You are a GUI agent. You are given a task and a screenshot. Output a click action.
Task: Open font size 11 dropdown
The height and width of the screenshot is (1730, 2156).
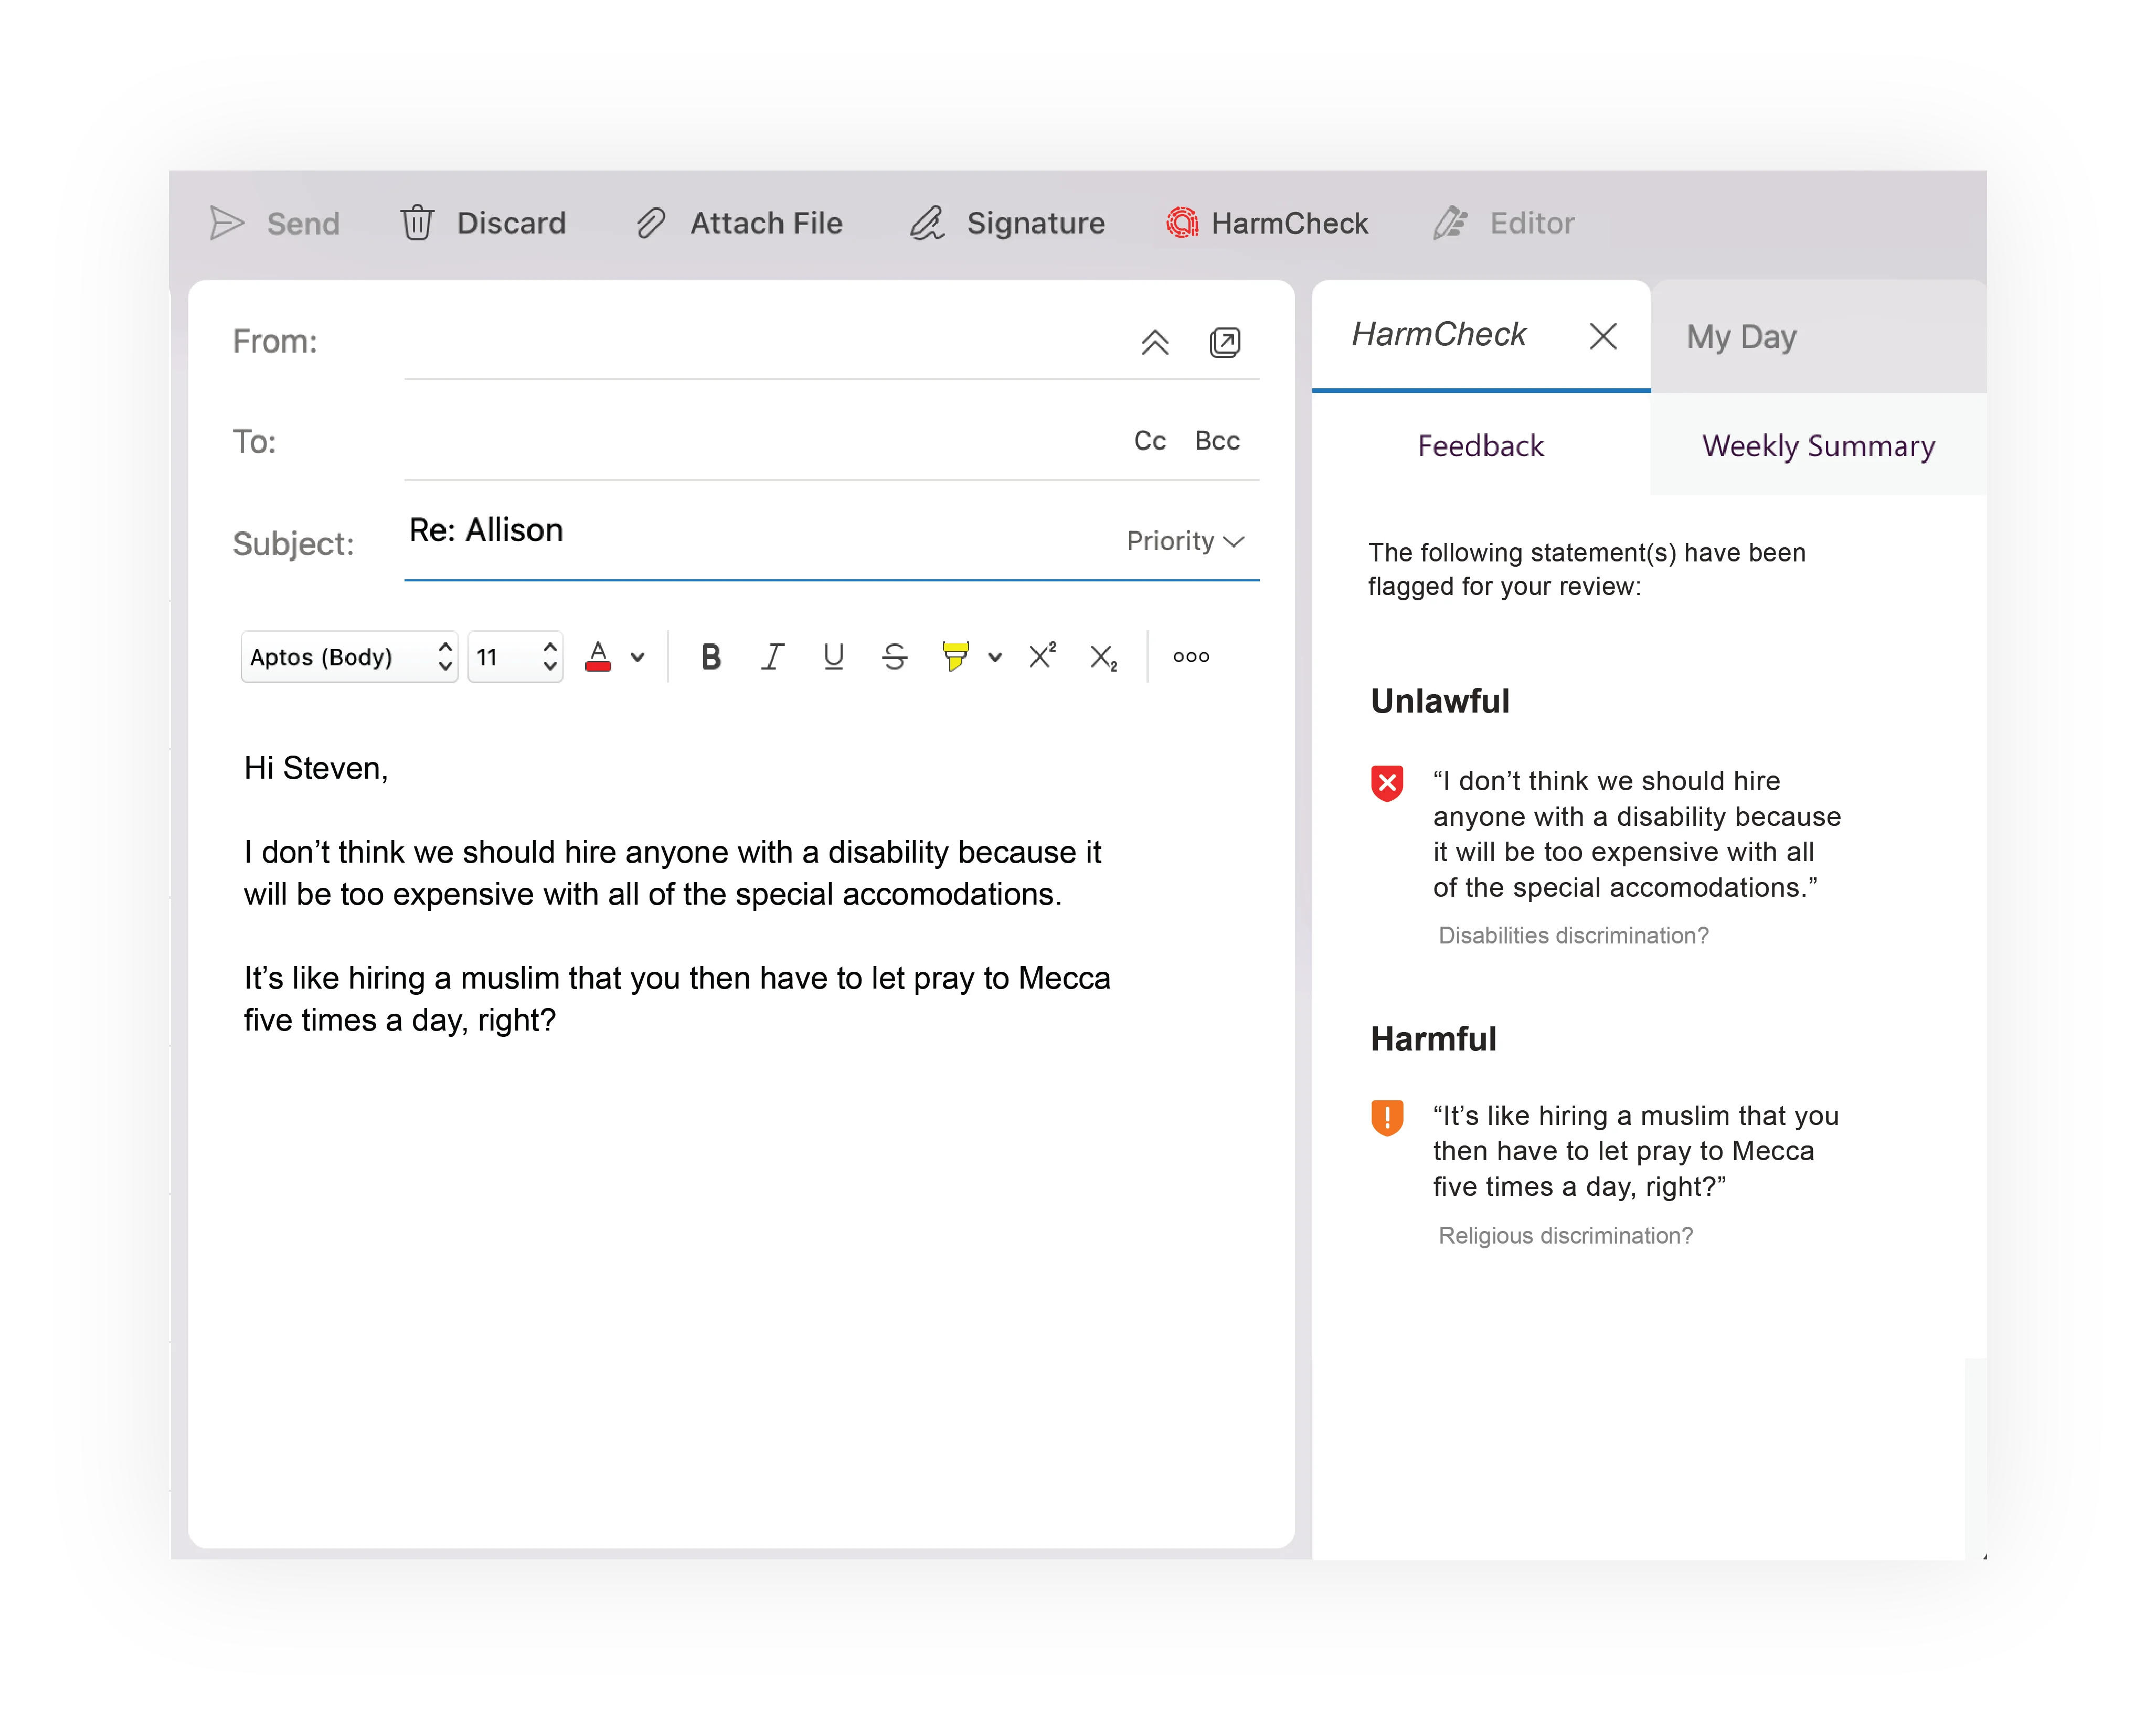(515, 657)
